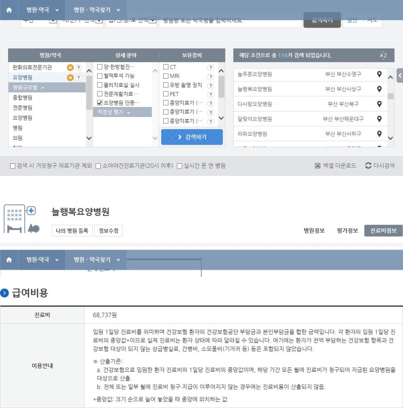Enable the 유방 촬영 장치 checkbox

click(x=166, y=85)
